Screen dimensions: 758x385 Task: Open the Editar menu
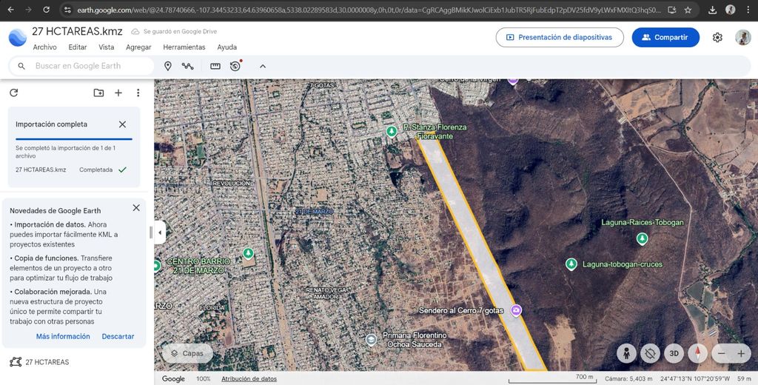(77, 47)
